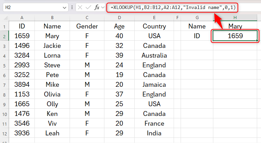This screenshot has height=143, width=261.
Task: Open the Insert Function fx button
Action: coord(97,7)
